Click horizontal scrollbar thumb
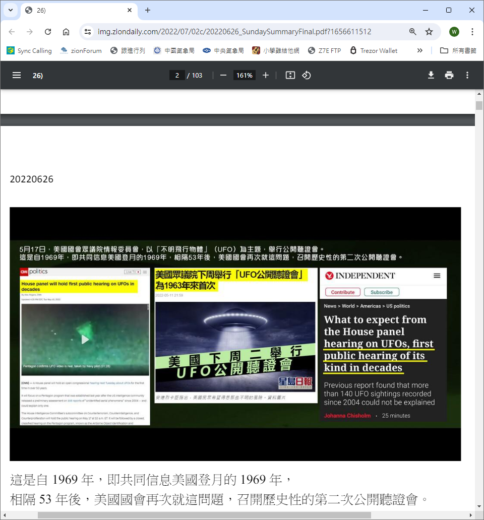Screen dimensions: 484x520 coord(204,515)
